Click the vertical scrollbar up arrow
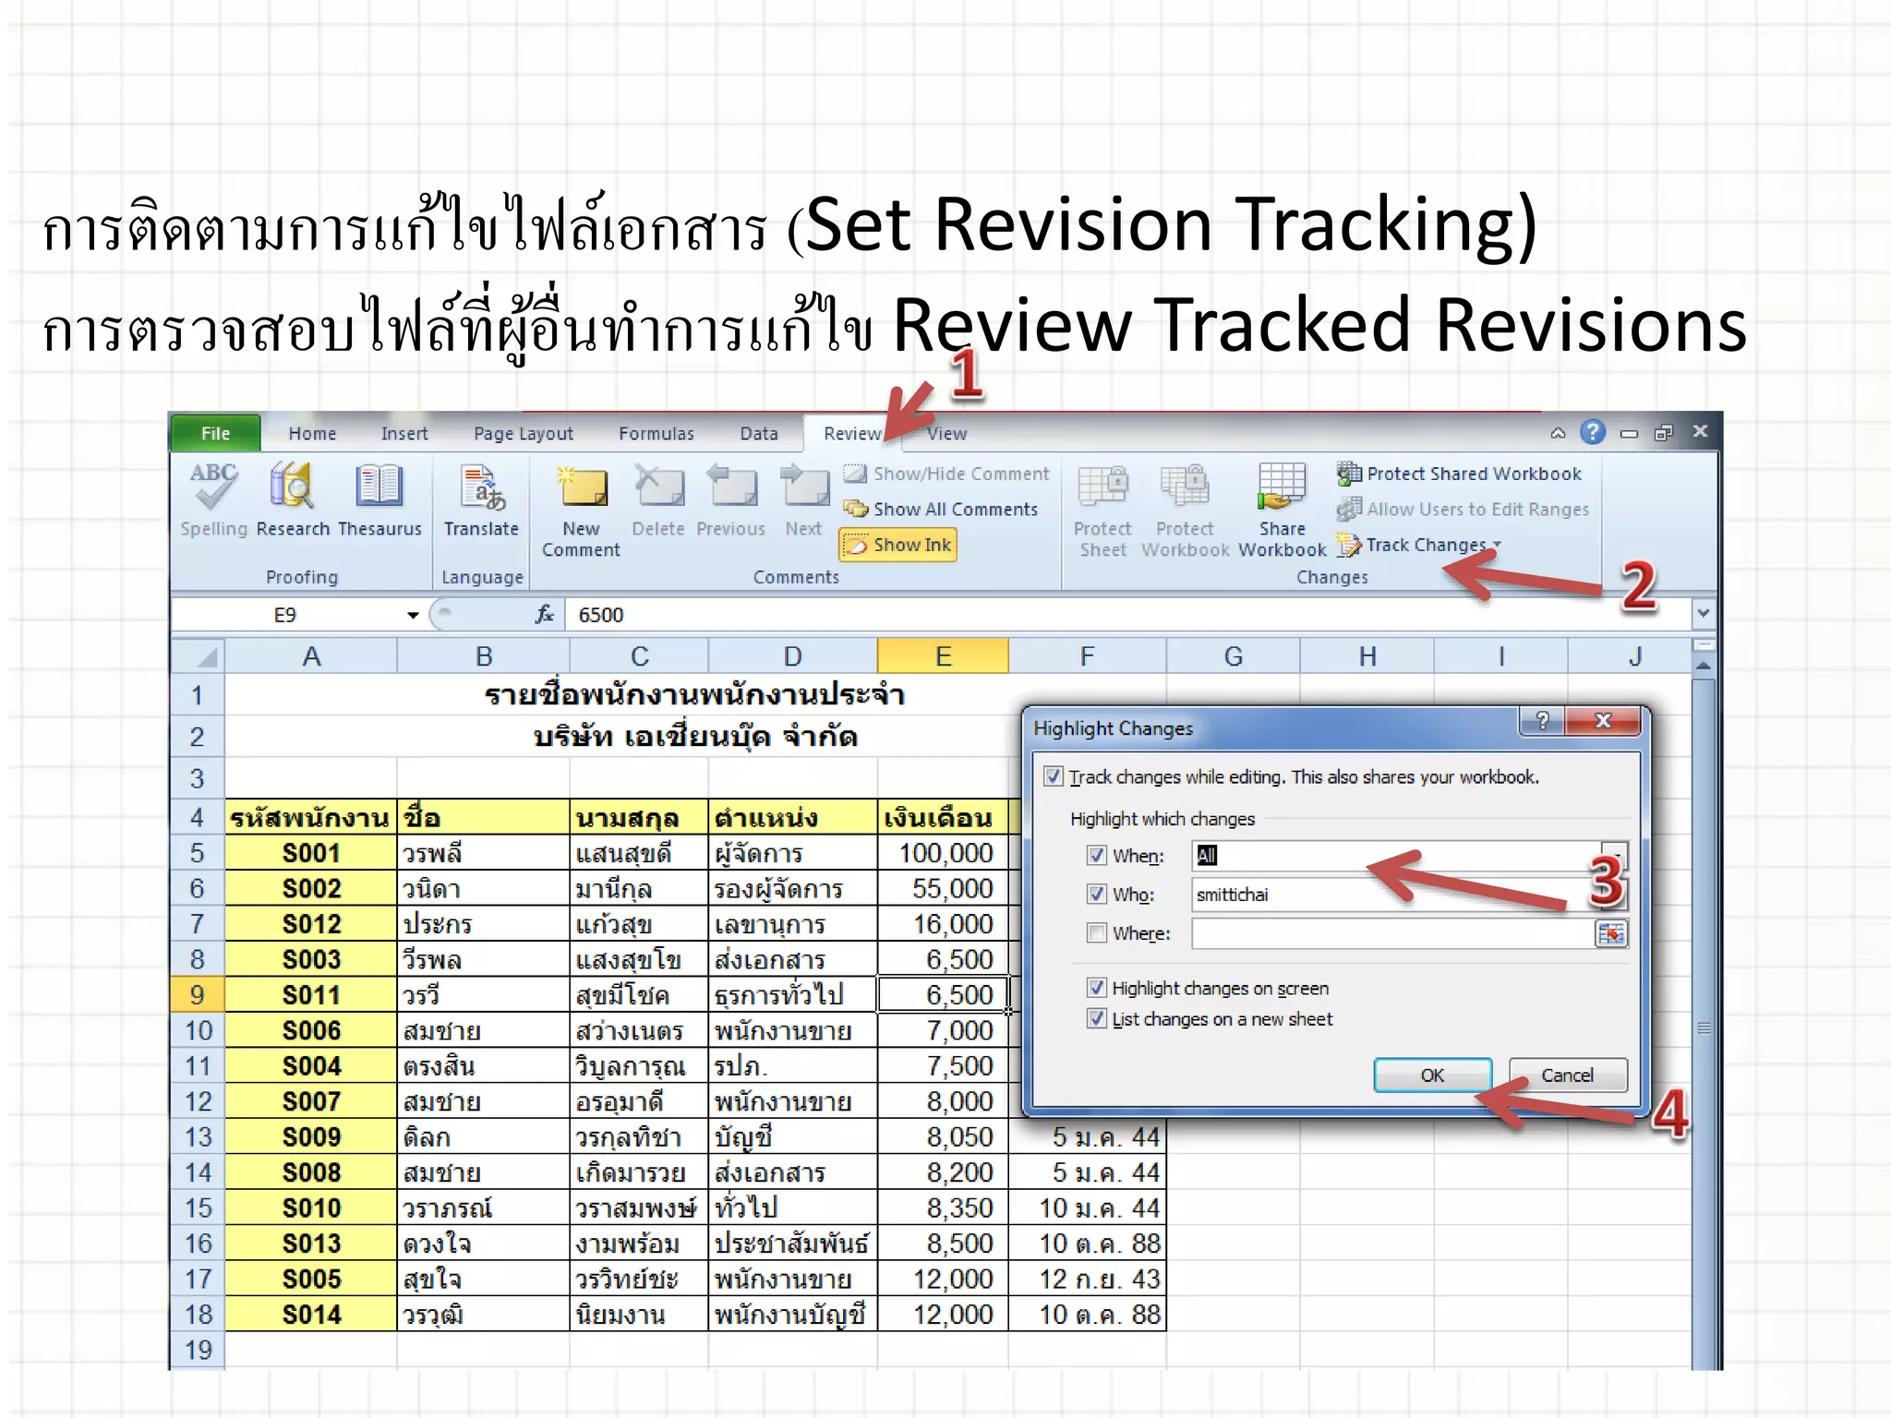The width and height of the screenshot is (1891, 1418). (1704, 666)
